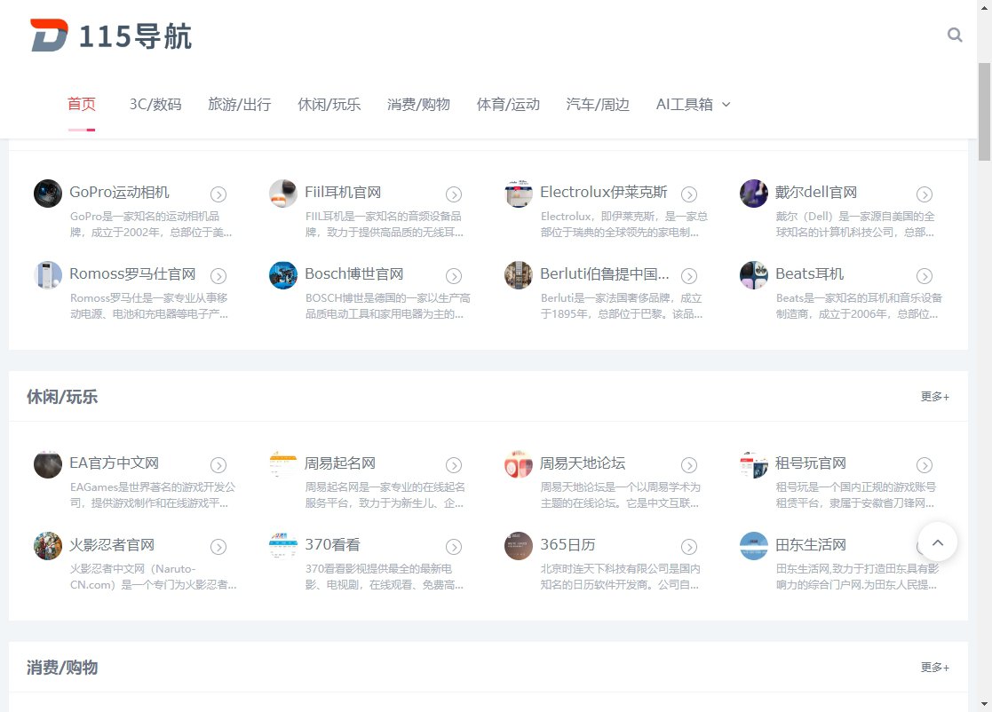
Task: Click the 消费/购物 section heading
Action: pyautogui.click(x=62, y=668)
